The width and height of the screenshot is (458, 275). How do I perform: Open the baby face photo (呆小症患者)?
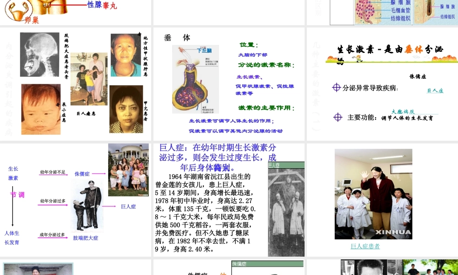[41, 109]
